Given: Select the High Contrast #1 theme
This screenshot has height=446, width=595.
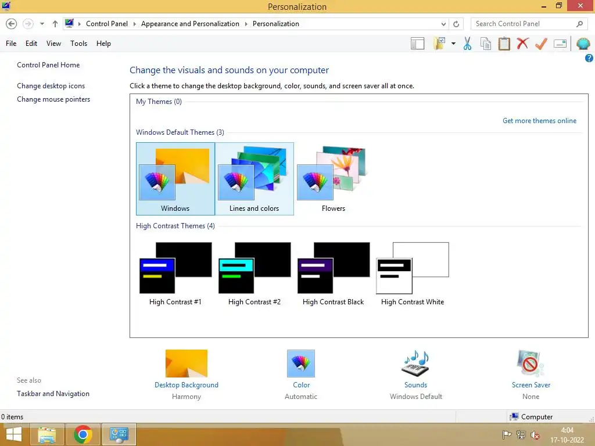Looking at the screenshot, I should 175,274.
